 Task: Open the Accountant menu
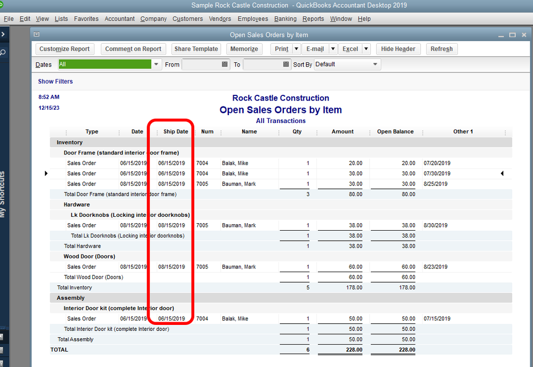tap(120, 19)
